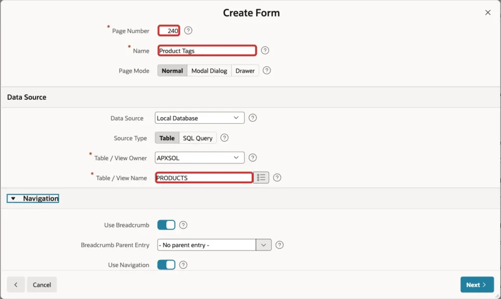Select Drawer page mode
The height and width of the screenshot is (299, 501).
(x=245, y=70)
